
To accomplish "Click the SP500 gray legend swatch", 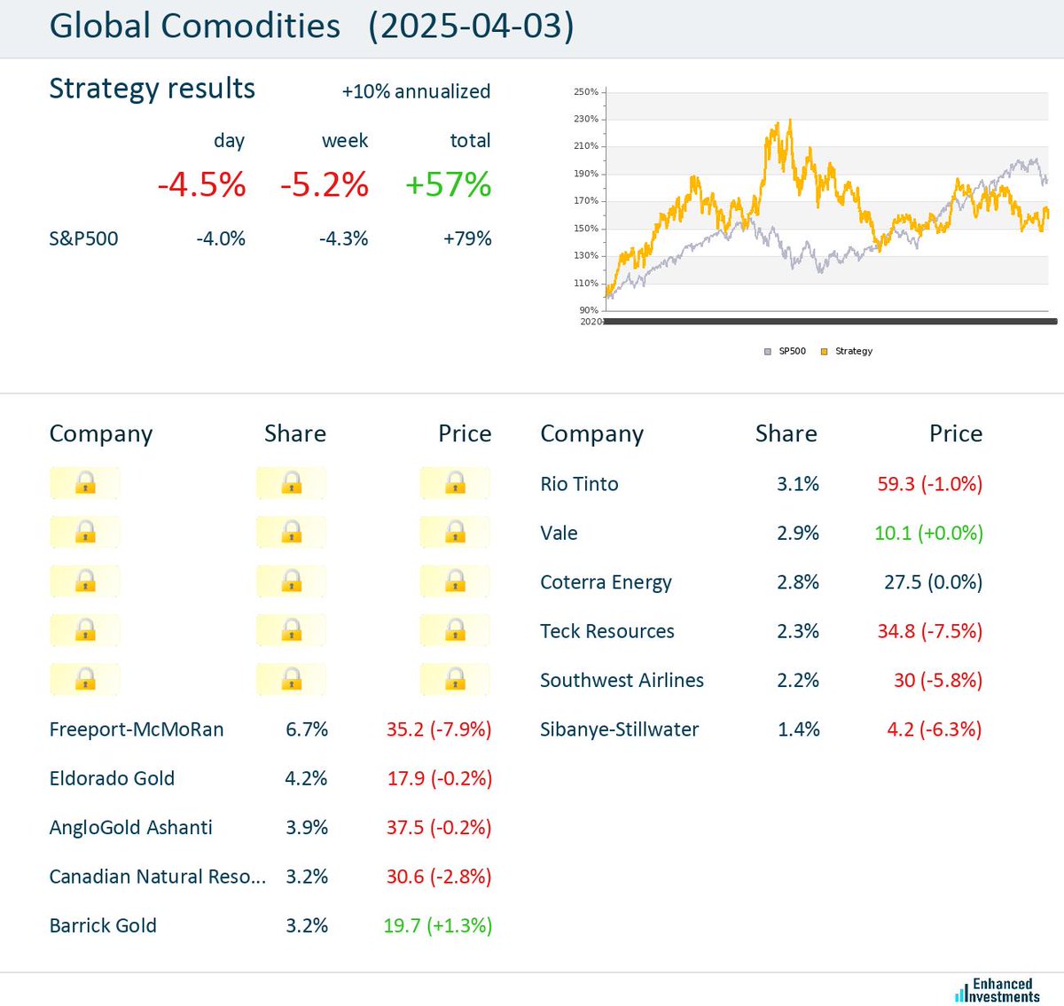I will (768, 352).
